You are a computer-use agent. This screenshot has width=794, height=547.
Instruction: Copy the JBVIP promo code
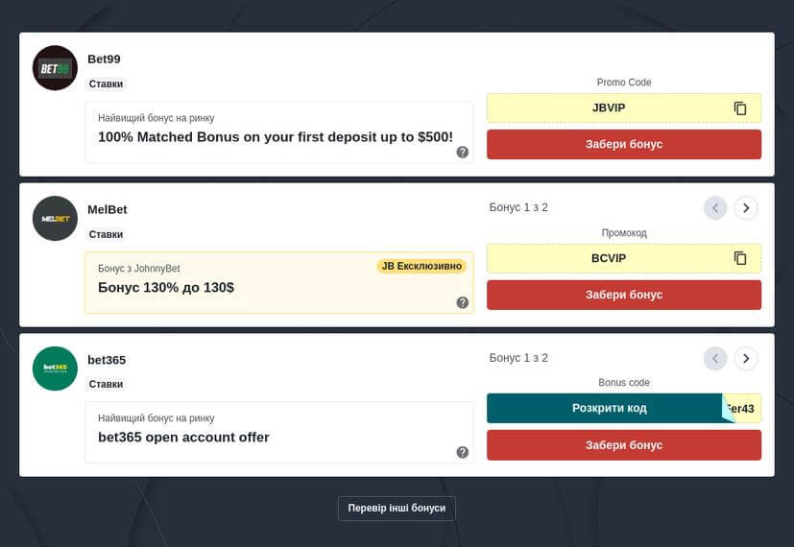[x=740, y=108]
